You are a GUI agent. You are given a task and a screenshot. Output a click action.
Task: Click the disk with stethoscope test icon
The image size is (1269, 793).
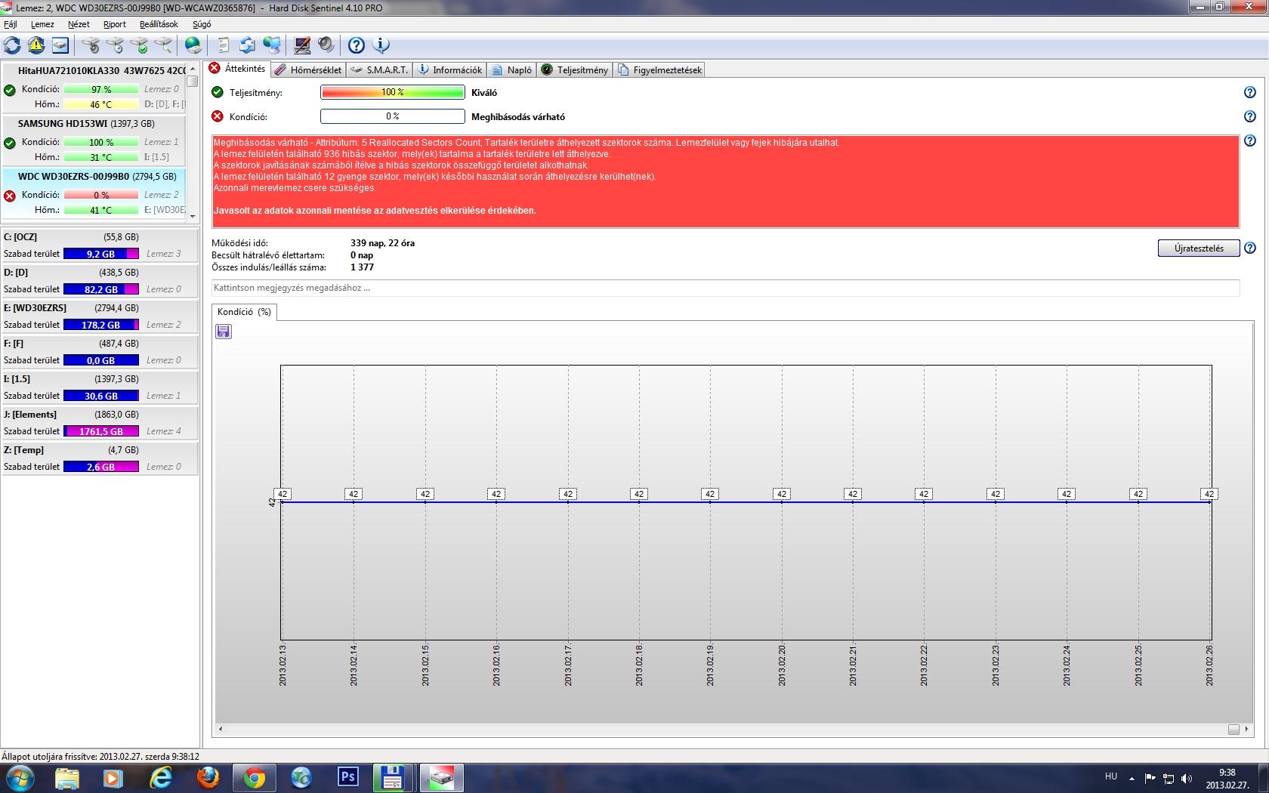click(x=91, y=45)
